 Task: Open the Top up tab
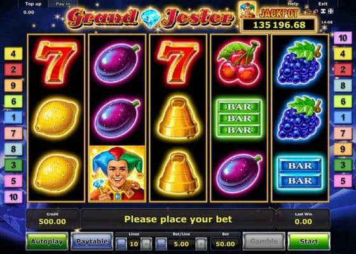(x=33, y=4)
